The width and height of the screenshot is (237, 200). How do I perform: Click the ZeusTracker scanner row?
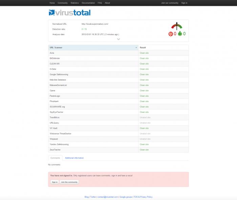point(118,150)
